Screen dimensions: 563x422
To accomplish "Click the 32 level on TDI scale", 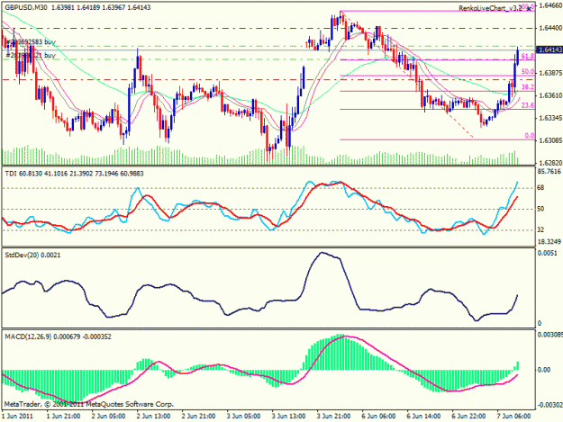I will click(x=540, y=229).
